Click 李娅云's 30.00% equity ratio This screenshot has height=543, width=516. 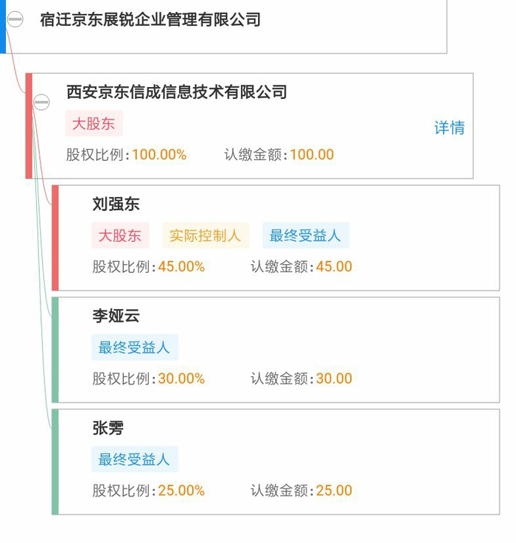coord(181,379)
